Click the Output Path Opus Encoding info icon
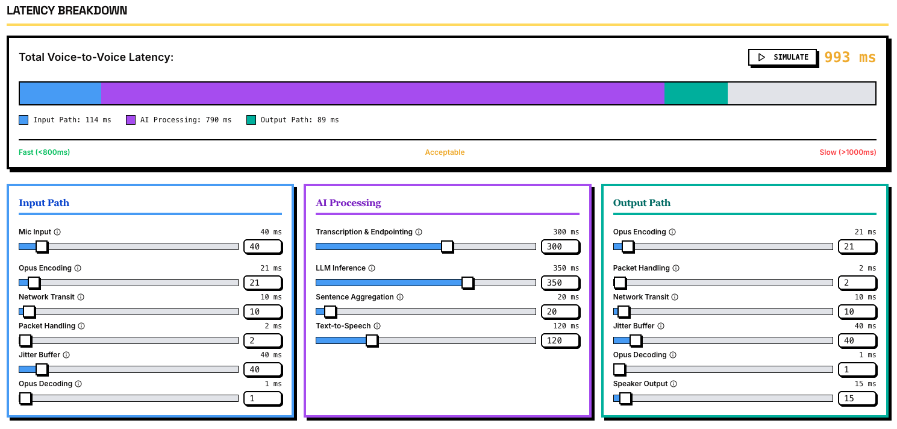897x429 pixels. click(672, 232)
